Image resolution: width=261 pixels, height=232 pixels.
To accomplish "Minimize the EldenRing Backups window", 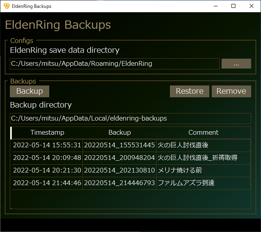I will click(216, 6).
